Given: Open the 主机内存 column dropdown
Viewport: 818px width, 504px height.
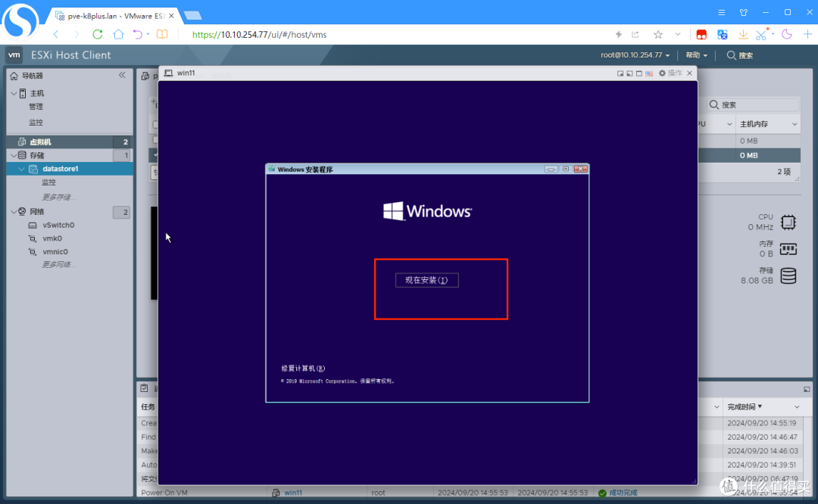Looking at the screenshot, I should click(x=795, y=124).
